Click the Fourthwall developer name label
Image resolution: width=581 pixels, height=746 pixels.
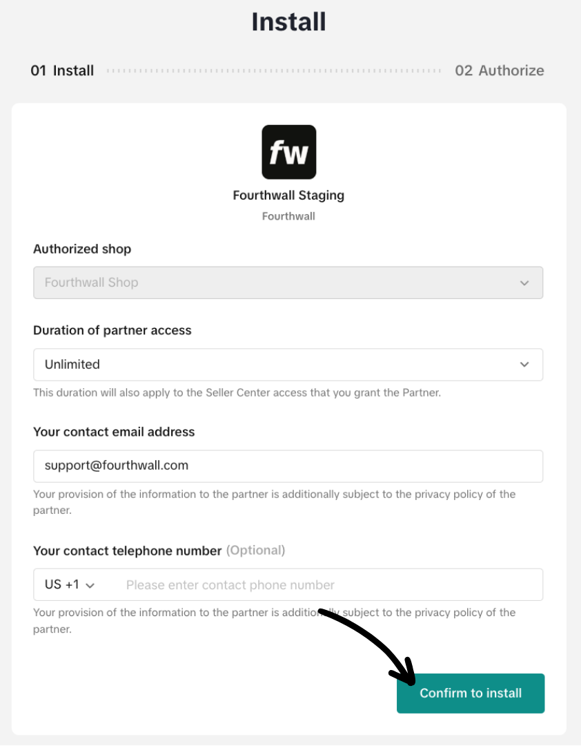tap(288, 216)
